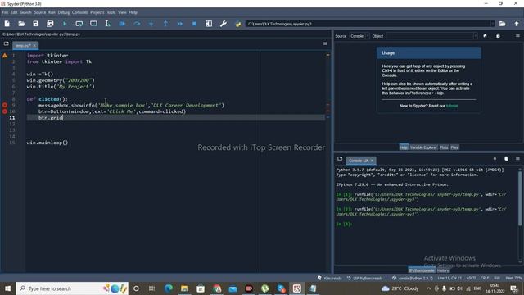Image resolution: width=524 pixels, height=295 pixels.
Task: Click the LSP Python ready status
Action: click(x=364, y=278)
